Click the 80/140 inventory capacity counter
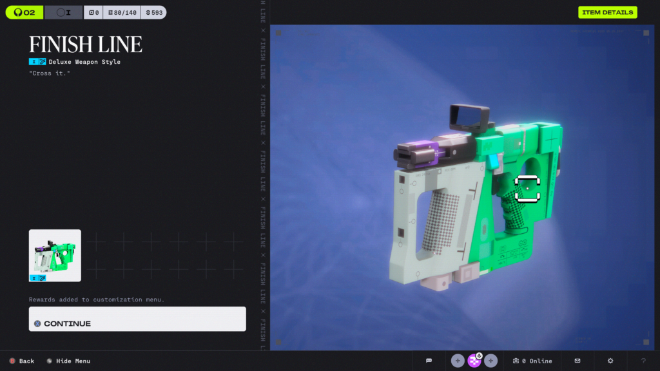The image size is (660, 371). click(x=122, y=12)
